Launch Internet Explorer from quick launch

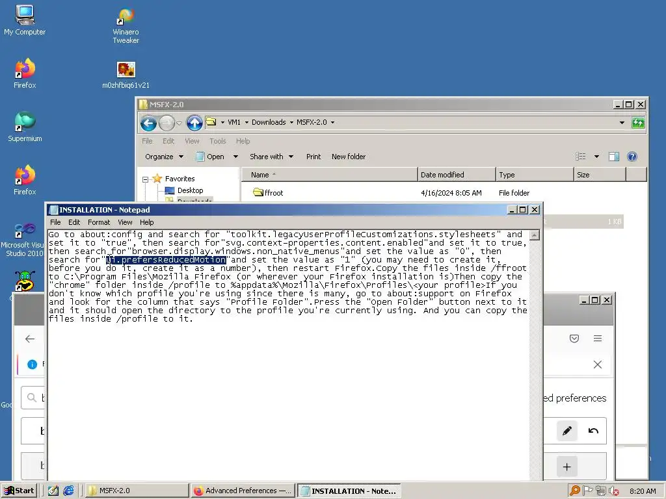click(x=68, y=491)
